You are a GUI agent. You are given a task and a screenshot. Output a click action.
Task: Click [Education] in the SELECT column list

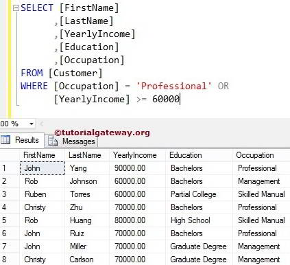click(89, 47)
